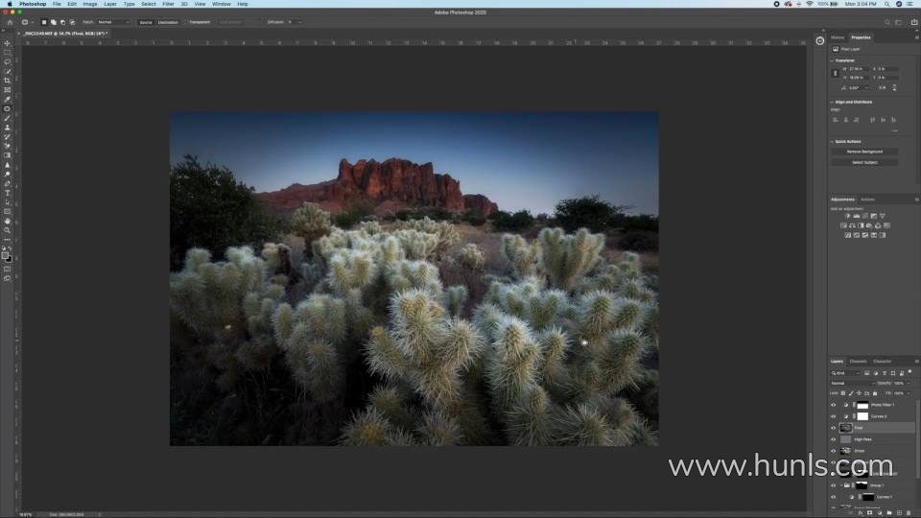
Task: Hide the Curves 2 layer
Action: (x=834, y=416)
